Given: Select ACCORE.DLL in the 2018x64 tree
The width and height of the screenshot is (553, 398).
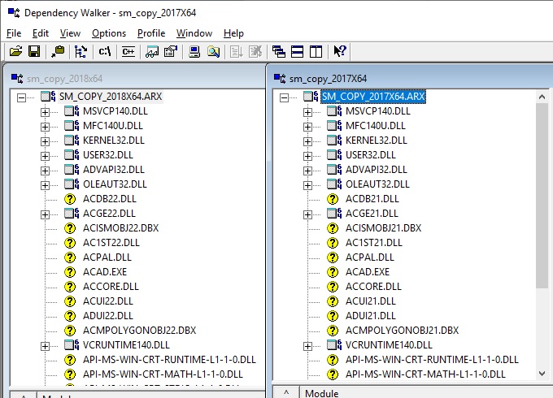Looking at the screenshot, I should tap(111, 287).
